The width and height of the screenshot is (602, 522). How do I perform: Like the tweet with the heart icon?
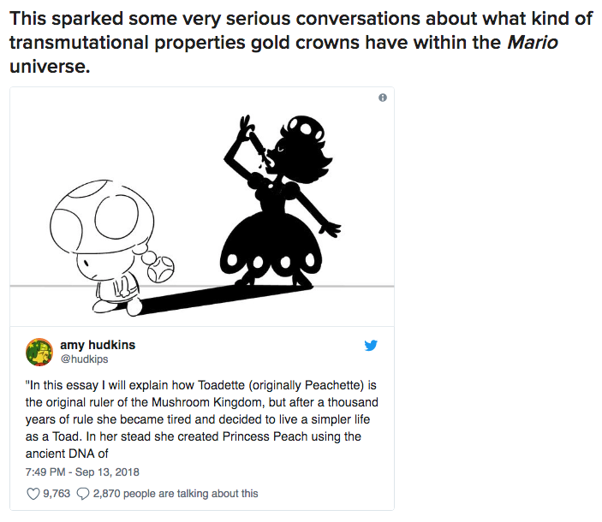[33, 493]
